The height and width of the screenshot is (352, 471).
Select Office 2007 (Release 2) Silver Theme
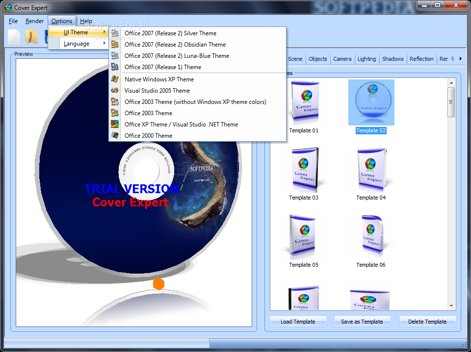(x=197, y=33)
